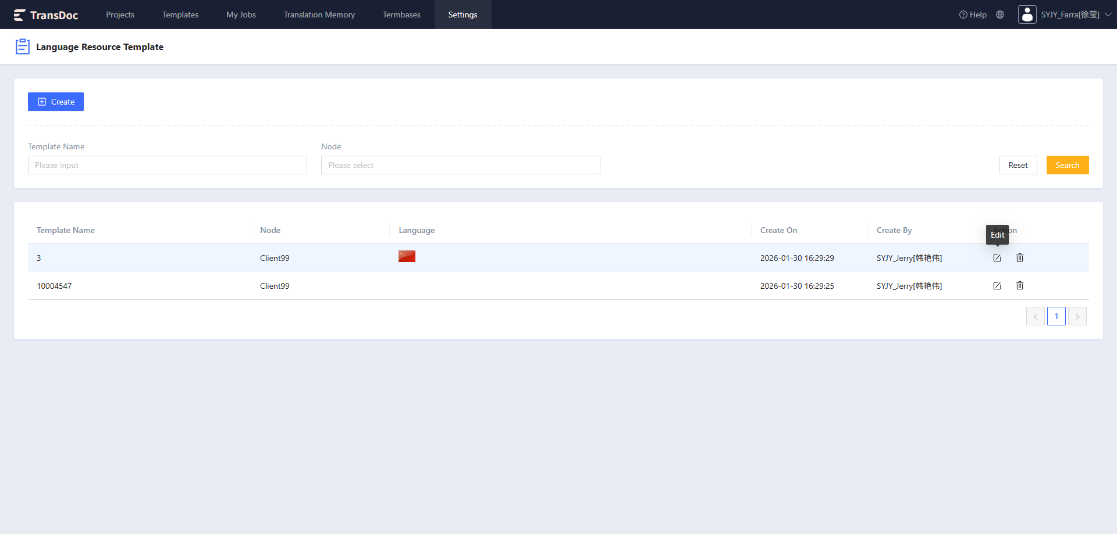Image resolution: width=1117 pixels, height=534 pixels.
Task: Click the Template Name column header
Action: (x=66, y=230)
